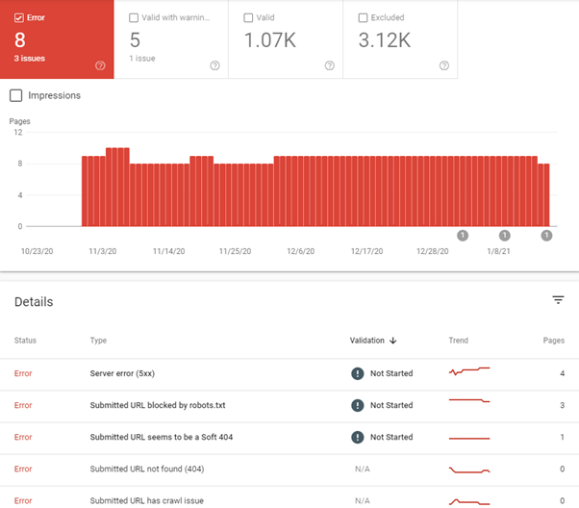Click help icon in Valid with warnings card
Image resolution: width=579 pixels, height=508 pixels.
(214, 65)
